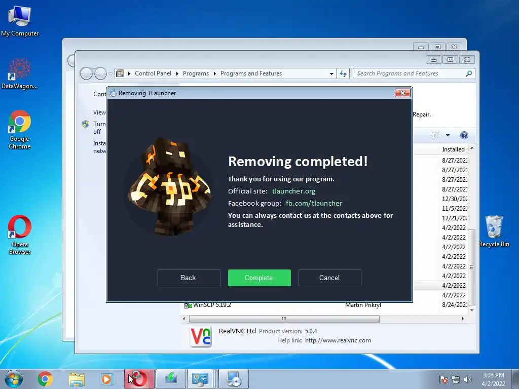Click the network tray icon
The image size is (519, 389).
[456, 379]
